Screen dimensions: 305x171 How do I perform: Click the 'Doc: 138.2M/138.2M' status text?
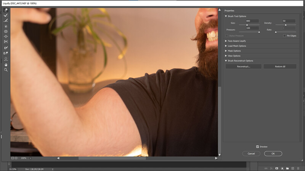[x=34, y=169]
